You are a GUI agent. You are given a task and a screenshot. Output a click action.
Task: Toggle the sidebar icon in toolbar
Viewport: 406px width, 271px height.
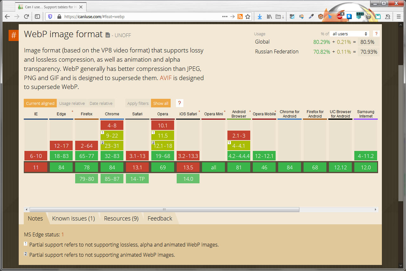[x=37, y=17]
